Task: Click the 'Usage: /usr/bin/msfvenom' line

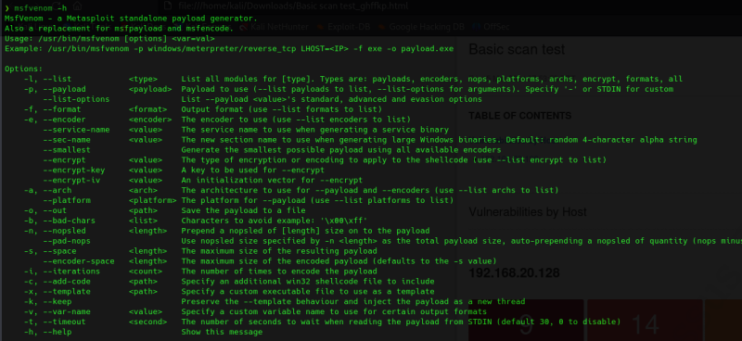Action: click(x=109, y=38)
